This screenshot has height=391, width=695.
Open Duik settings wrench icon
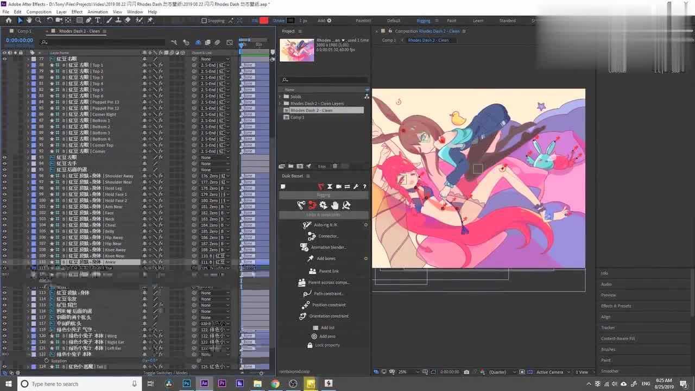(x=356, y=186)
